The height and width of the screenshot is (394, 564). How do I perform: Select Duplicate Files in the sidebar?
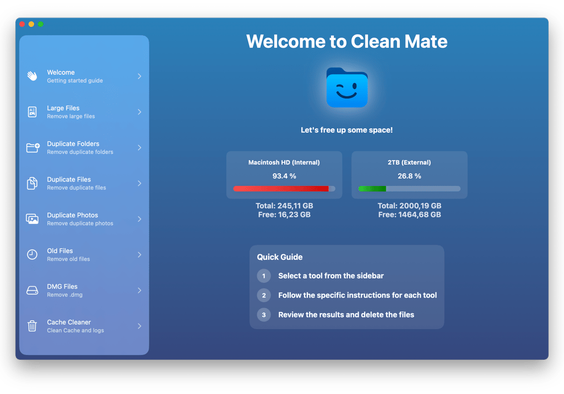[x=84, y=183]
